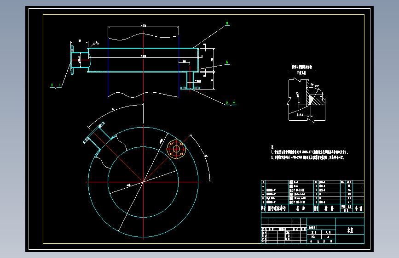Screen dimensions: 399x258
Task: Click the 不按比例 label under detail title
Action: (301, 73)
